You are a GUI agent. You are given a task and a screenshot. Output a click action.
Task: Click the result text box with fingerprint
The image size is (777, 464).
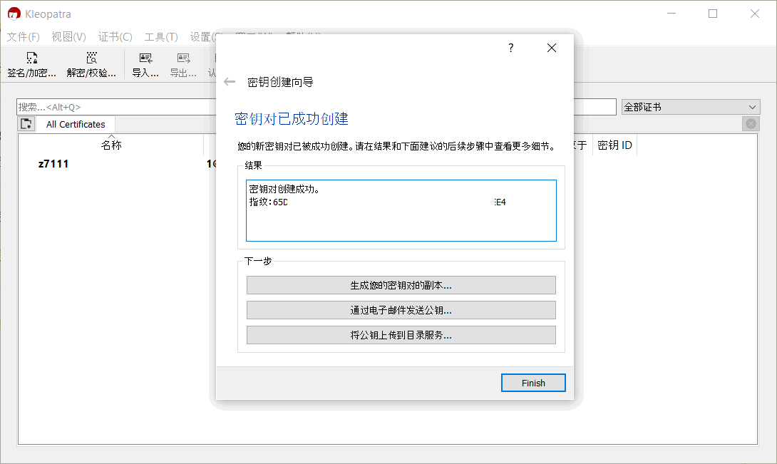401,210
